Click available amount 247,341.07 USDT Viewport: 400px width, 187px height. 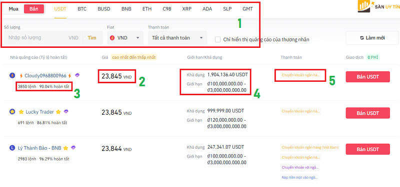pyautogui.click(x=226, y=147)
